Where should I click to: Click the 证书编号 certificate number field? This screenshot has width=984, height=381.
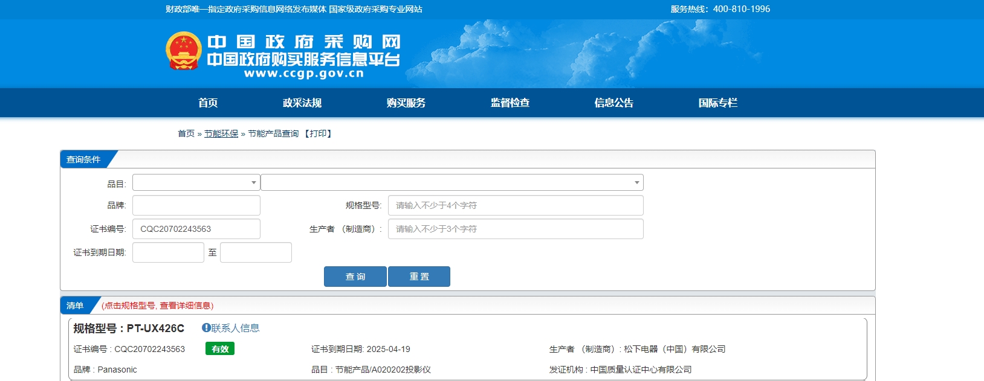coord(196,229)
